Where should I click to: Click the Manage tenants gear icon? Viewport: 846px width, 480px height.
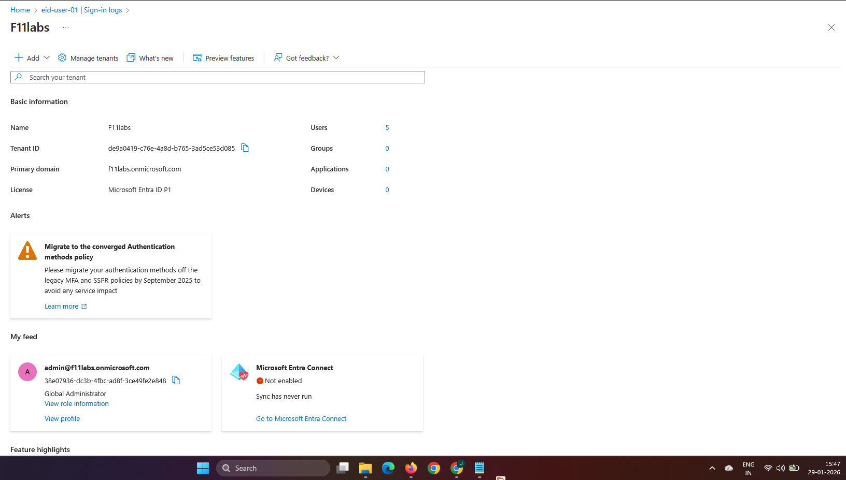click(x=62, y=58)
